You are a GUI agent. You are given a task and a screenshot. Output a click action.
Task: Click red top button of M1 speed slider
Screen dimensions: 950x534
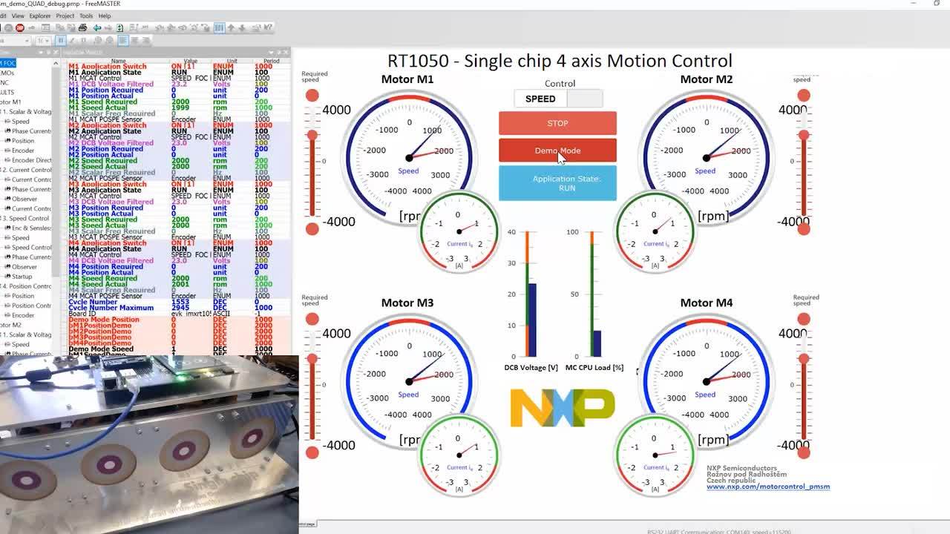tap(312, 95)
